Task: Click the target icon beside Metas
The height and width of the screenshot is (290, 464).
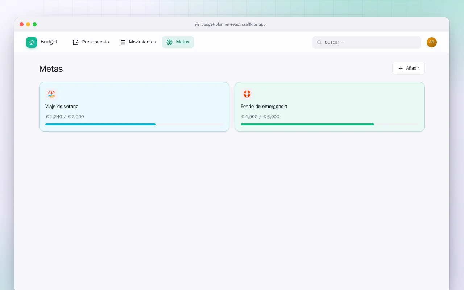Action: 169,42
